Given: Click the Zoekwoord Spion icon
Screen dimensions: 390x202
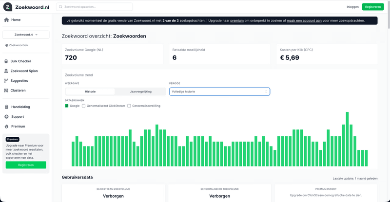Looking at the screenshot, I should (6, 71).
